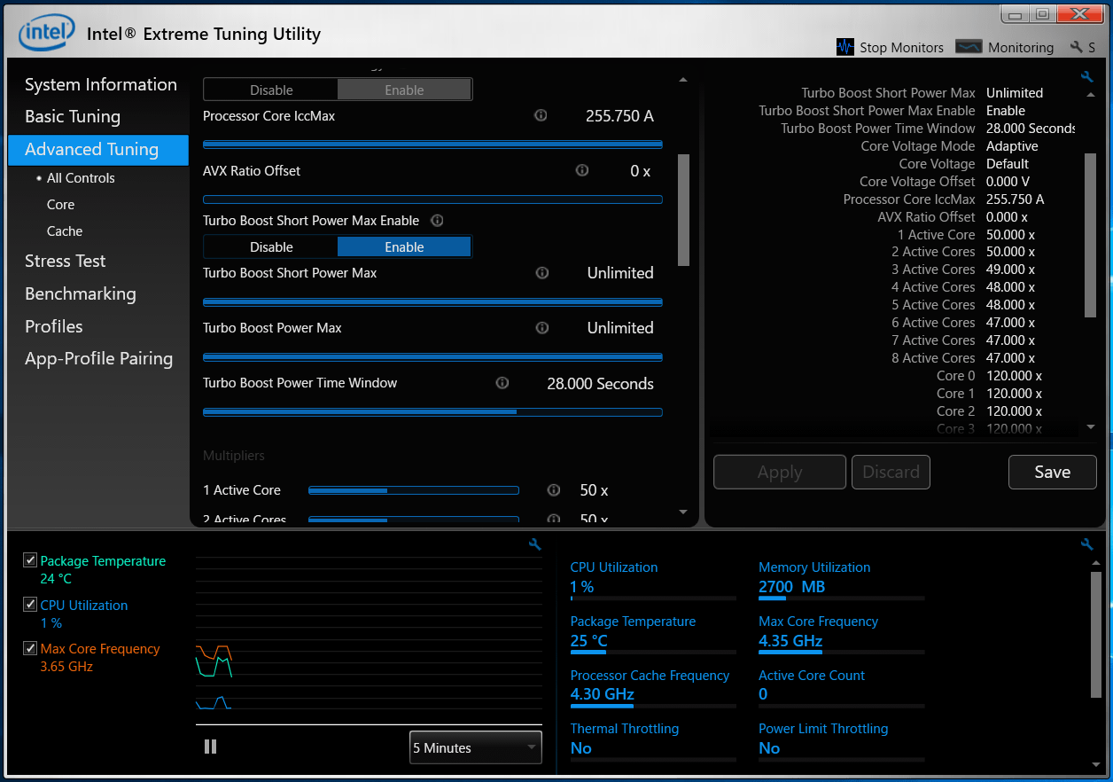The image size is (1113, 782).
Task: Open wrench settings above the monitoring graph
Action: [534, 544]
